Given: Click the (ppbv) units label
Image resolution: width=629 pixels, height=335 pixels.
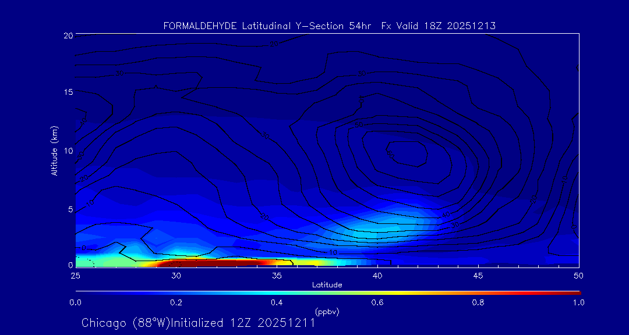Looking at the screenshot, I should click(327, 312).
